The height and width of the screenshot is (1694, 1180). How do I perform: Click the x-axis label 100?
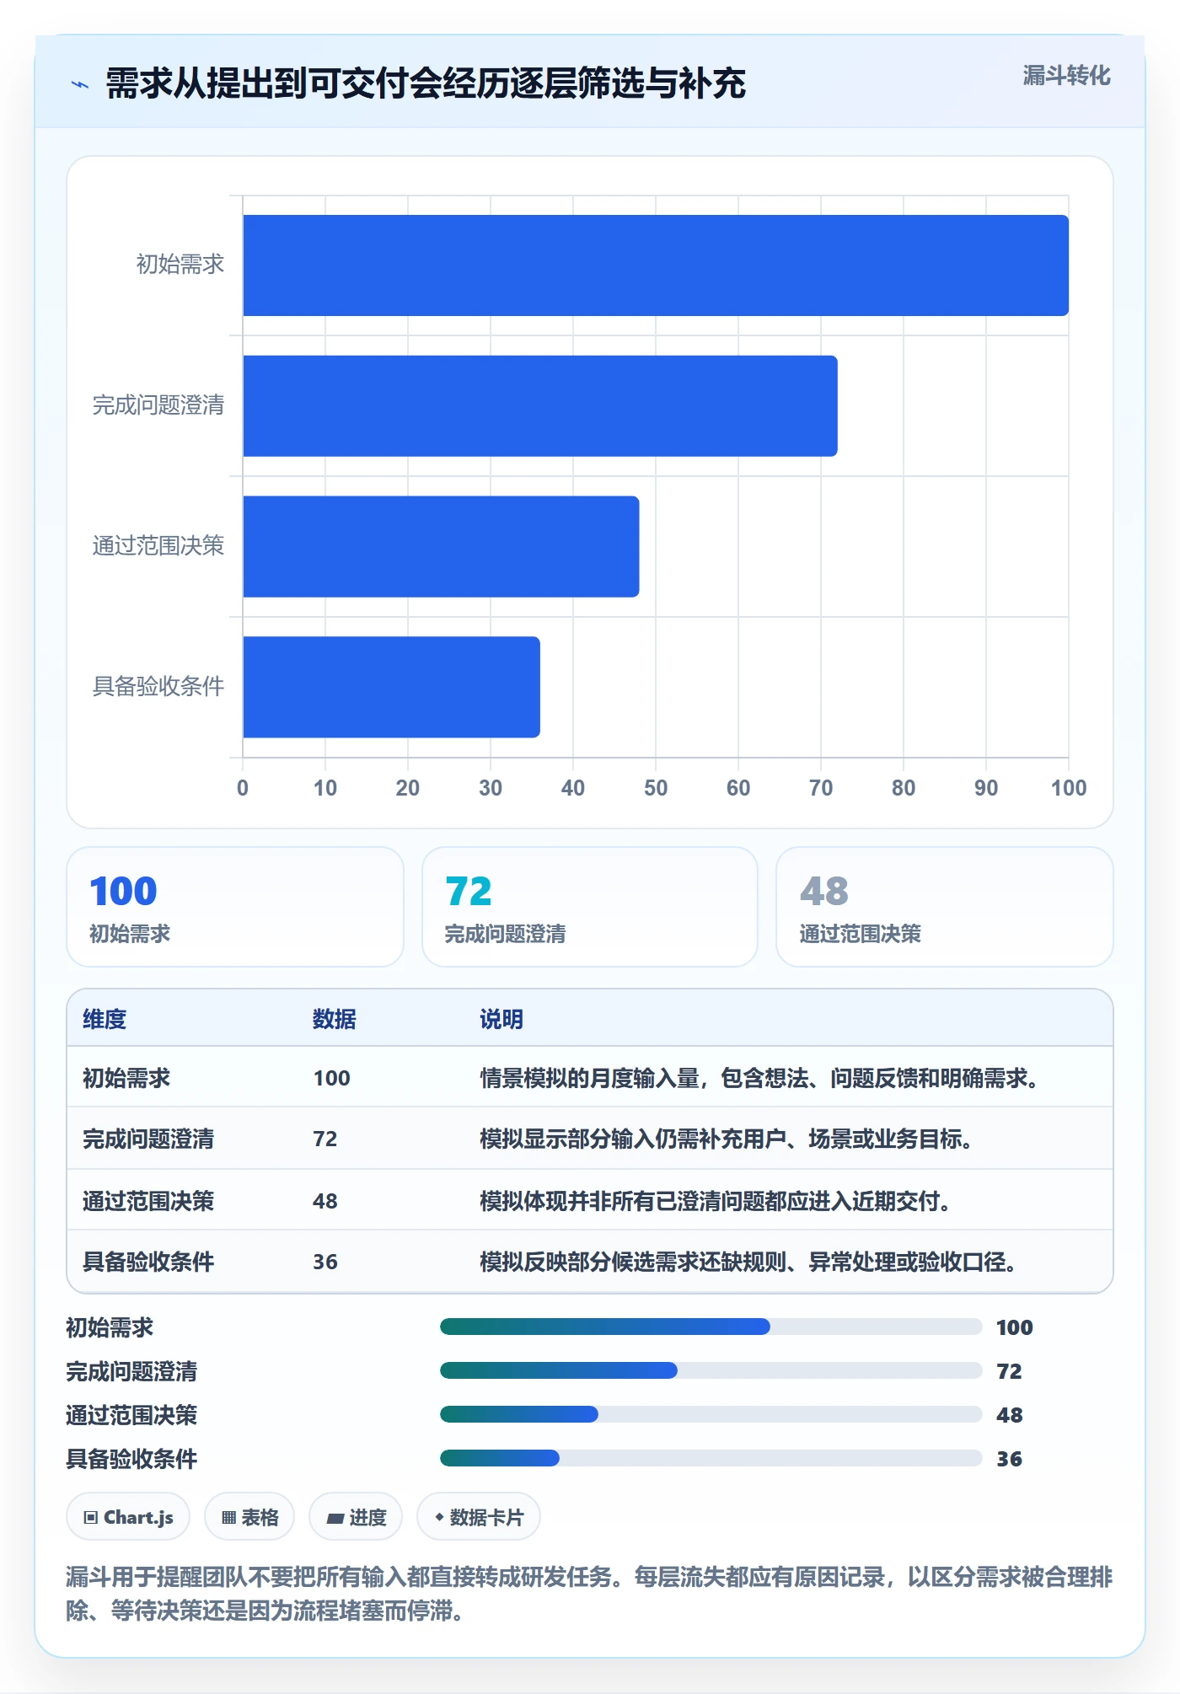(x=1069, y=788)
